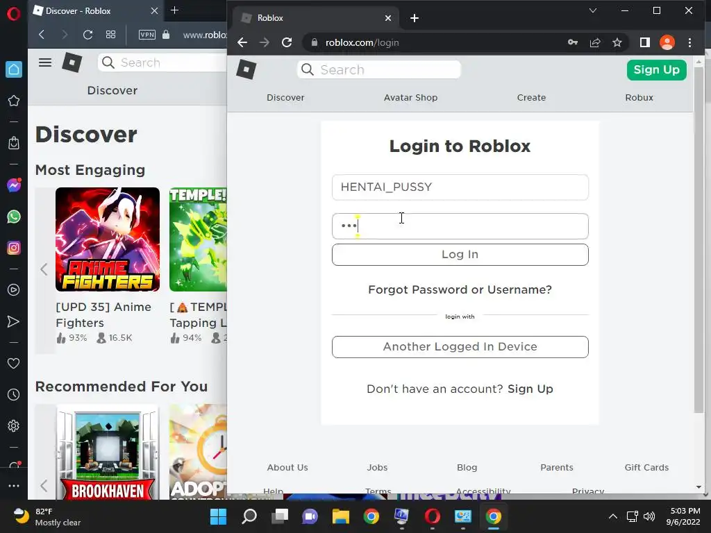Click Roblox logo in Opera window

point(72,62)
